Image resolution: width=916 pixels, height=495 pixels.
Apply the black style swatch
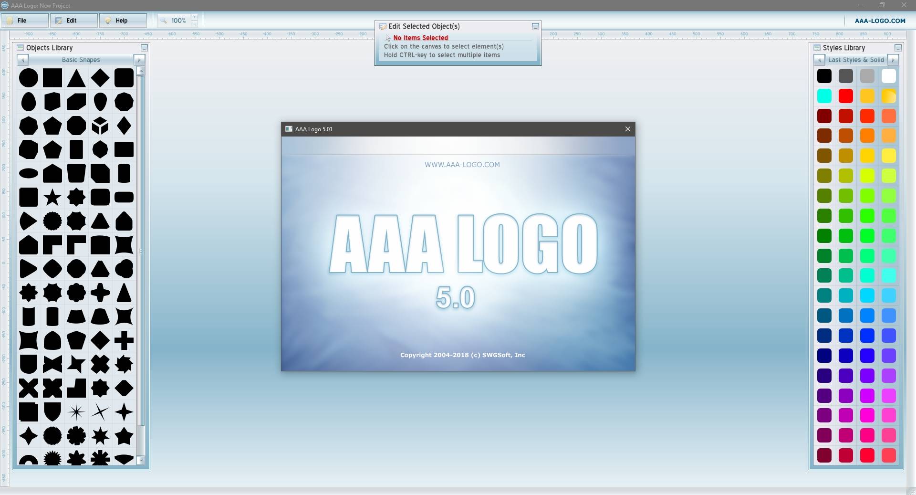pyautogui.click(x=824, y=76)
